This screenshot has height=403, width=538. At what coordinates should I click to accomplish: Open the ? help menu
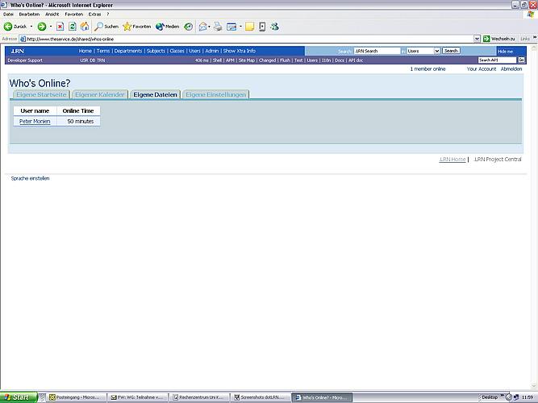pyautogui.click(x=108, y=15)
